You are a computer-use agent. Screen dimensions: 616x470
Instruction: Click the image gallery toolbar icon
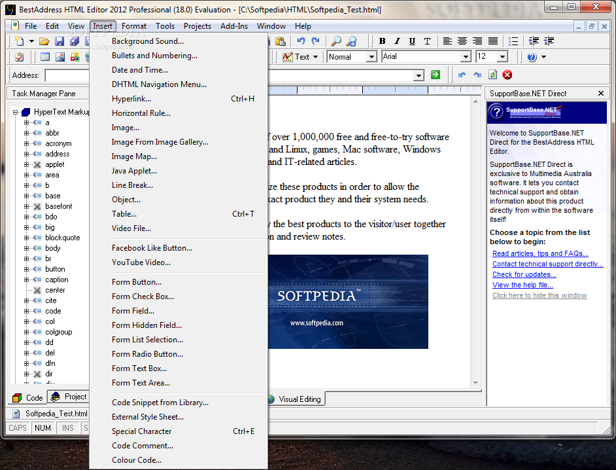[75, 57]
